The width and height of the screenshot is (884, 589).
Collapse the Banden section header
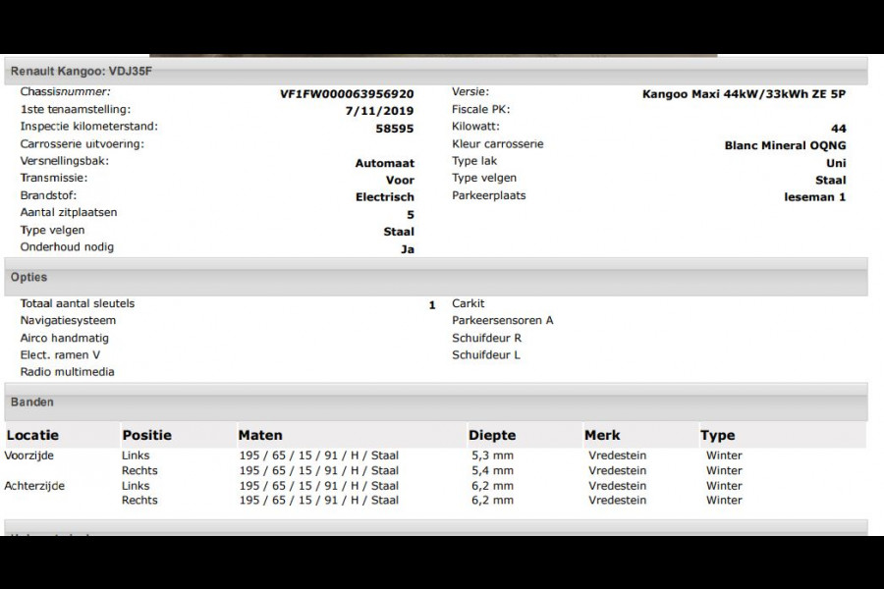(x=32, y=402)
